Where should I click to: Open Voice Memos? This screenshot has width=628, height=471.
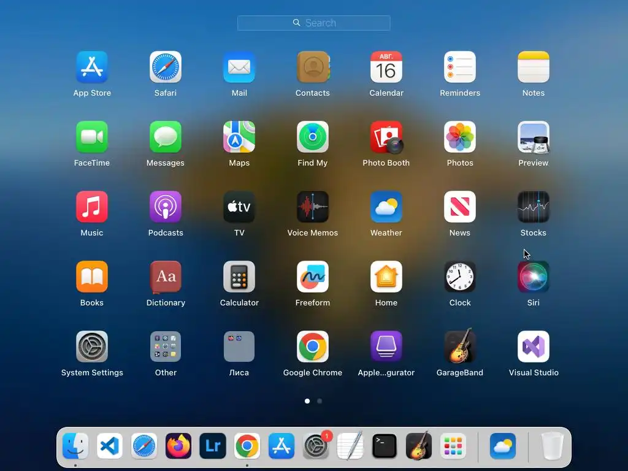point(313,207)
